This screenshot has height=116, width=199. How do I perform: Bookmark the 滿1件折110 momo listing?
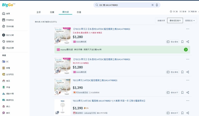click(182, 72)
